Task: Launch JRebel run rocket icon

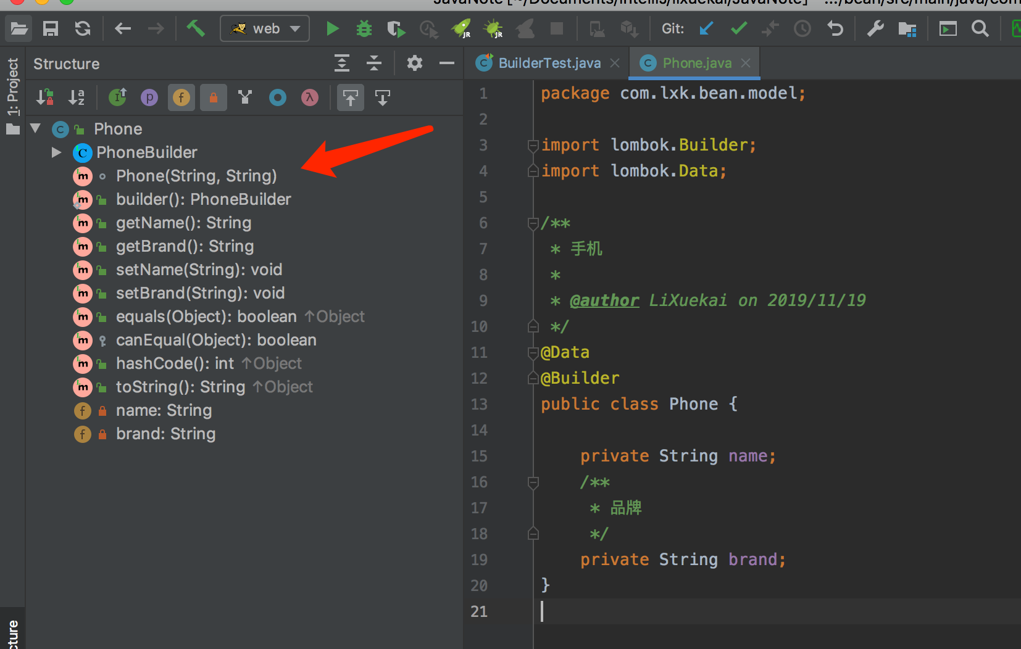Action: [461, 28]
